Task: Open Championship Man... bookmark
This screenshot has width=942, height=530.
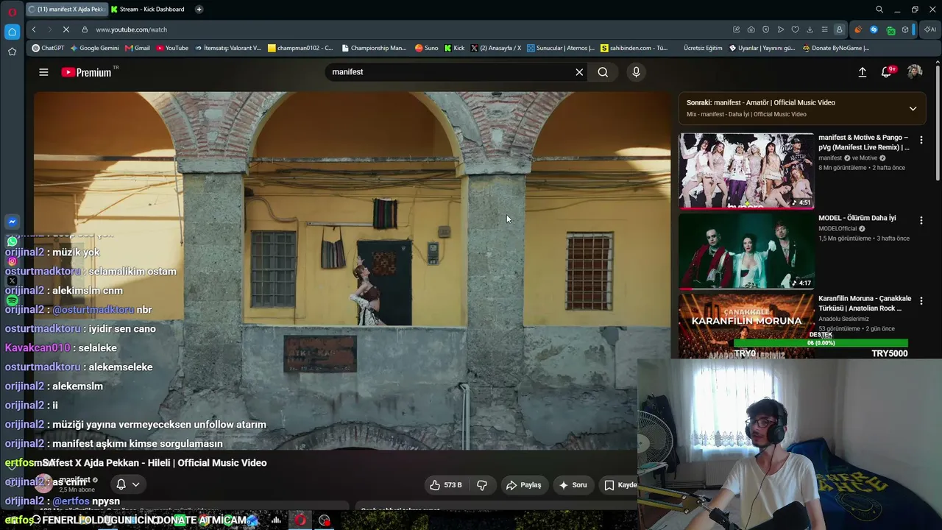Action: (x=374, y=48)
